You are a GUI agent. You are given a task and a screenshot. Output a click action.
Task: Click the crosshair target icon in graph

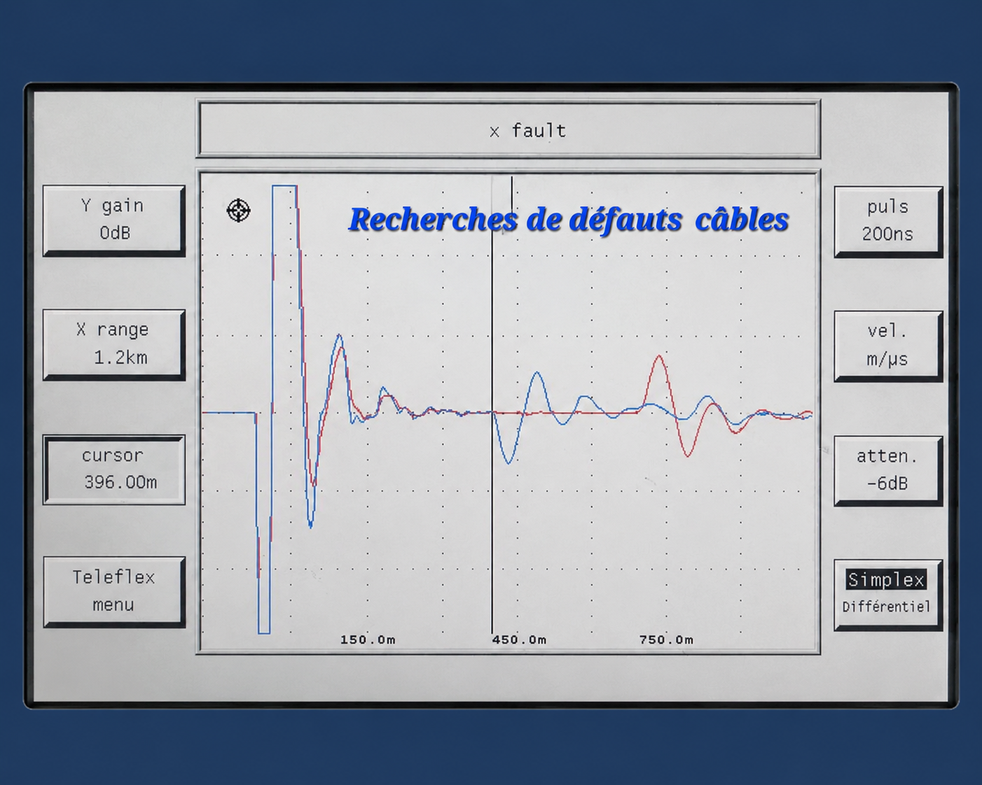[238, 210]
